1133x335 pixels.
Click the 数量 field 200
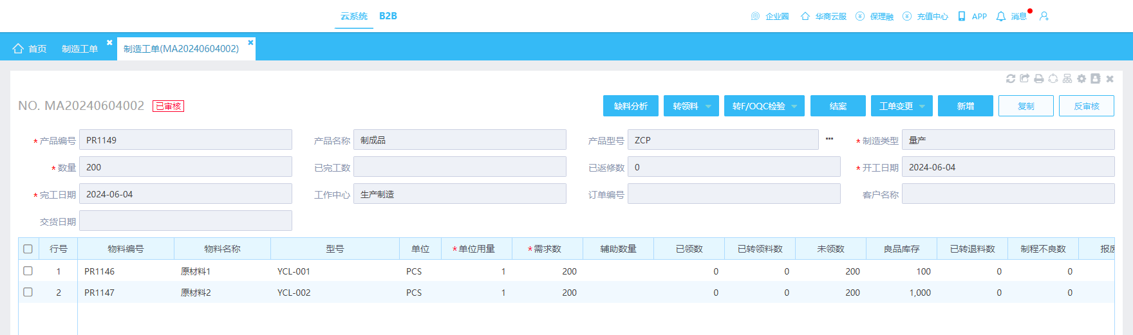pyautogui.click(x=185, y=167)
